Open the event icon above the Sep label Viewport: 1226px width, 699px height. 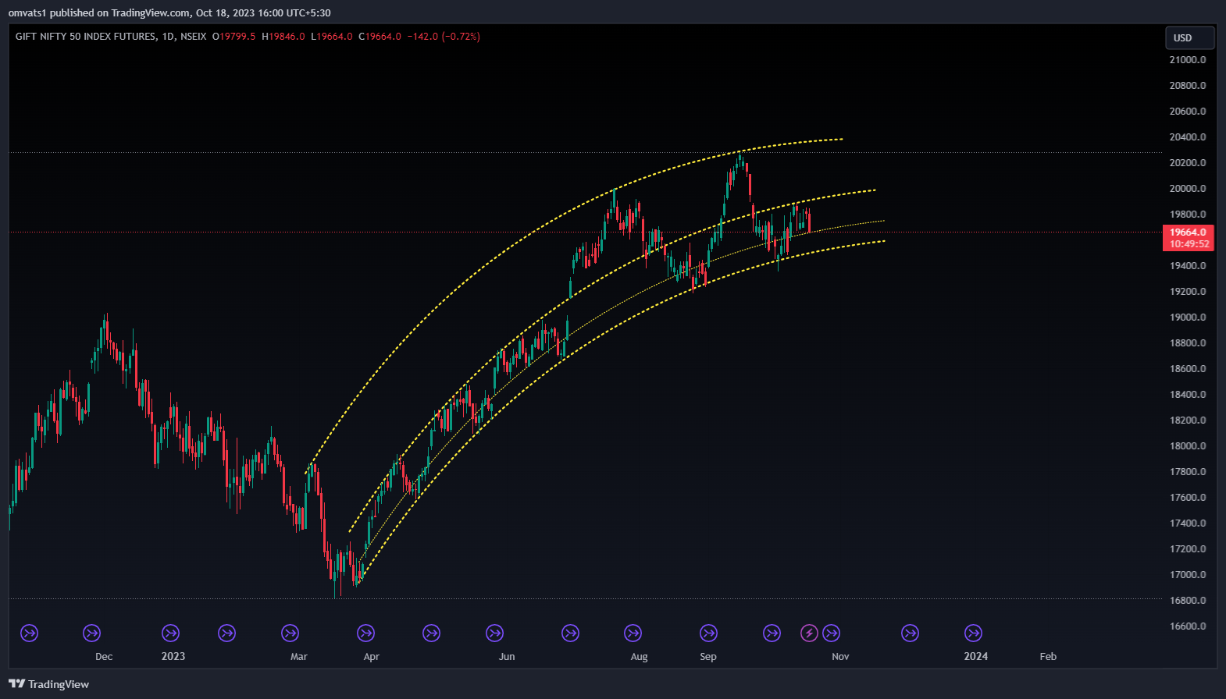[x=708, y=633]
